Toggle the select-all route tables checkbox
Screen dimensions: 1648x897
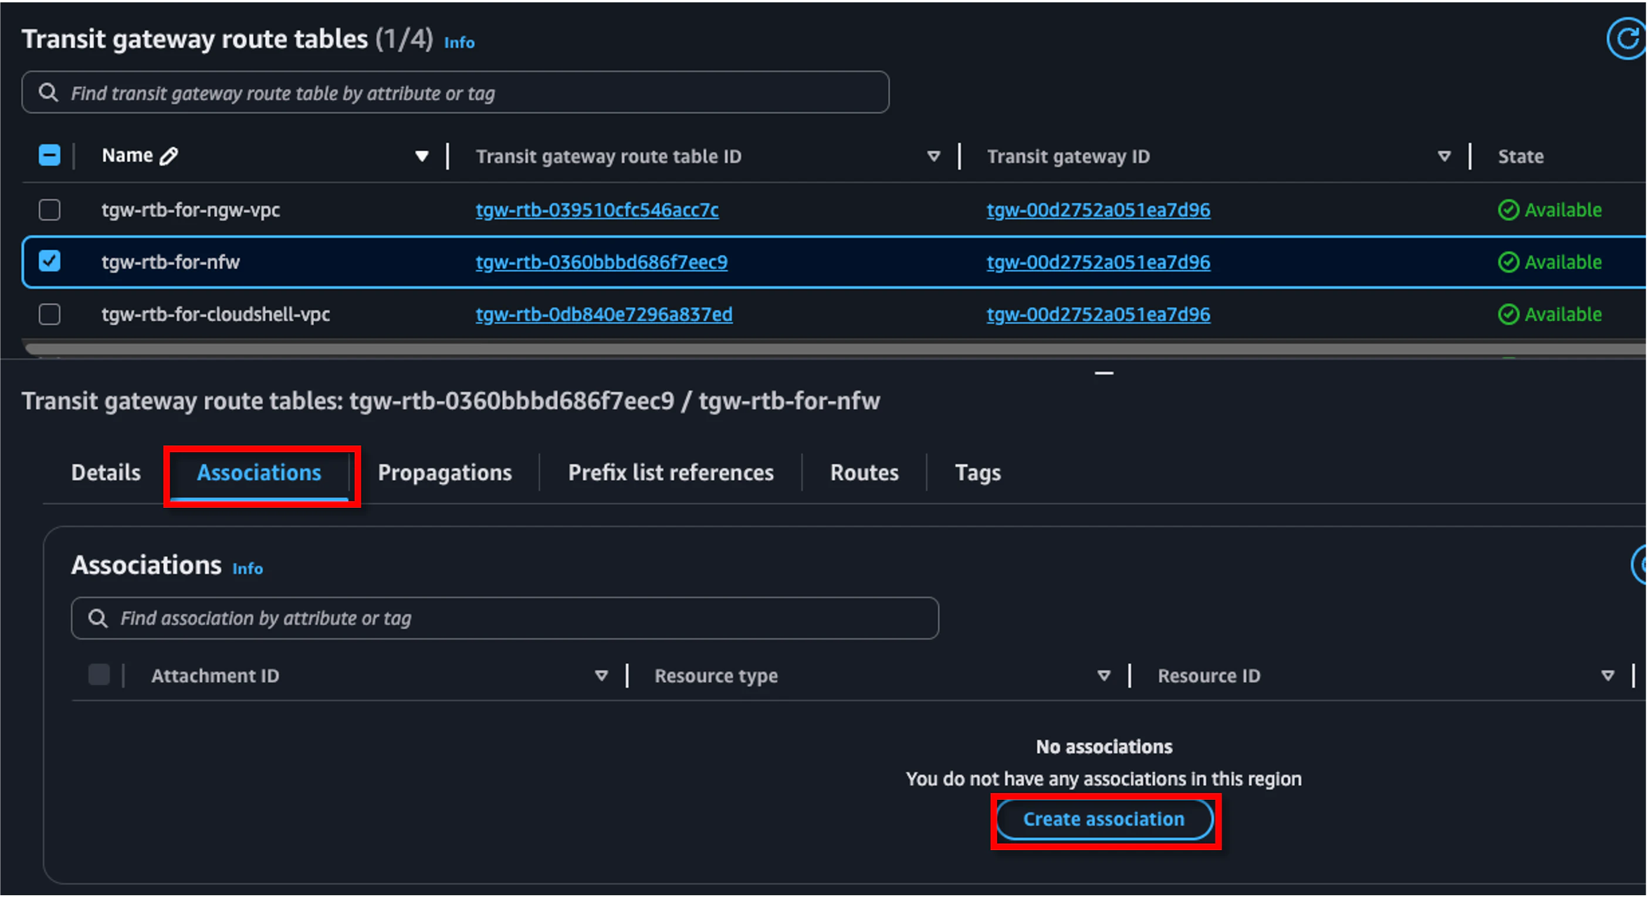[49, 155]
